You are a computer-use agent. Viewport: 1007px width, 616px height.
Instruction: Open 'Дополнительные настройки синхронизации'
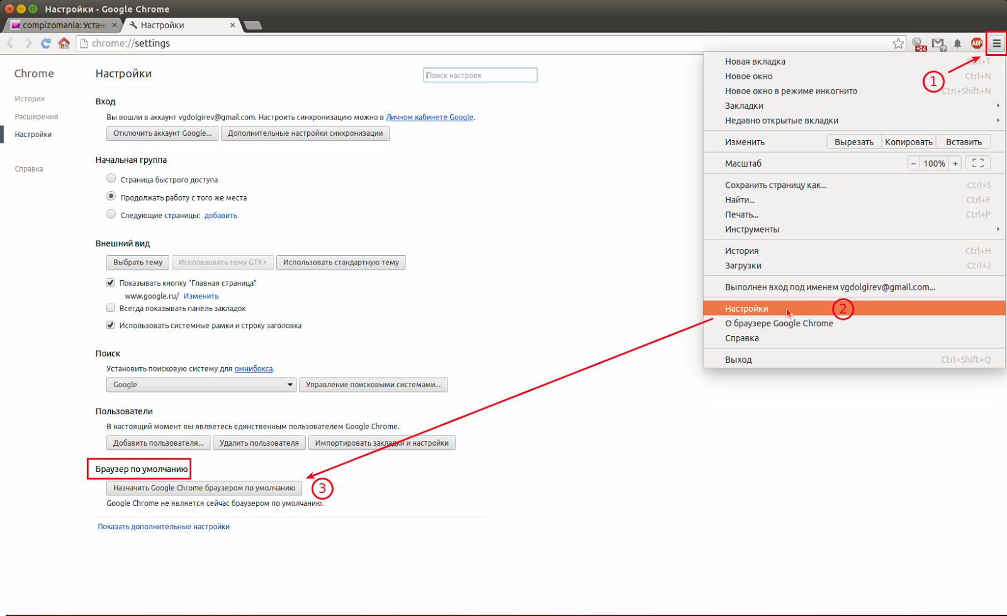pos(305,133)
